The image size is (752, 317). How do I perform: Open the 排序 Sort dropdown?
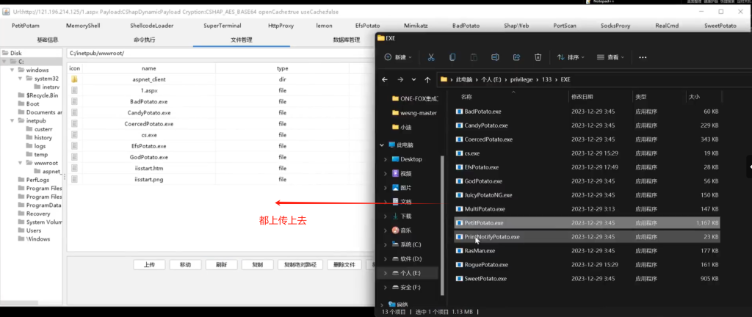tap(571, 57)
